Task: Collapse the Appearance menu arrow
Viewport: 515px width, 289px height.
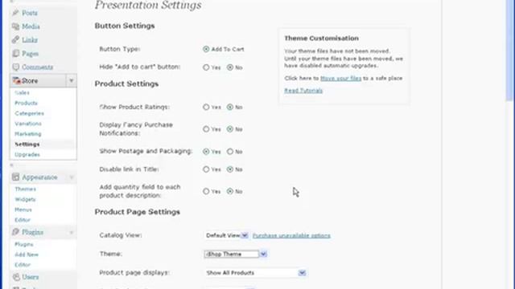Action: [72, 177]
